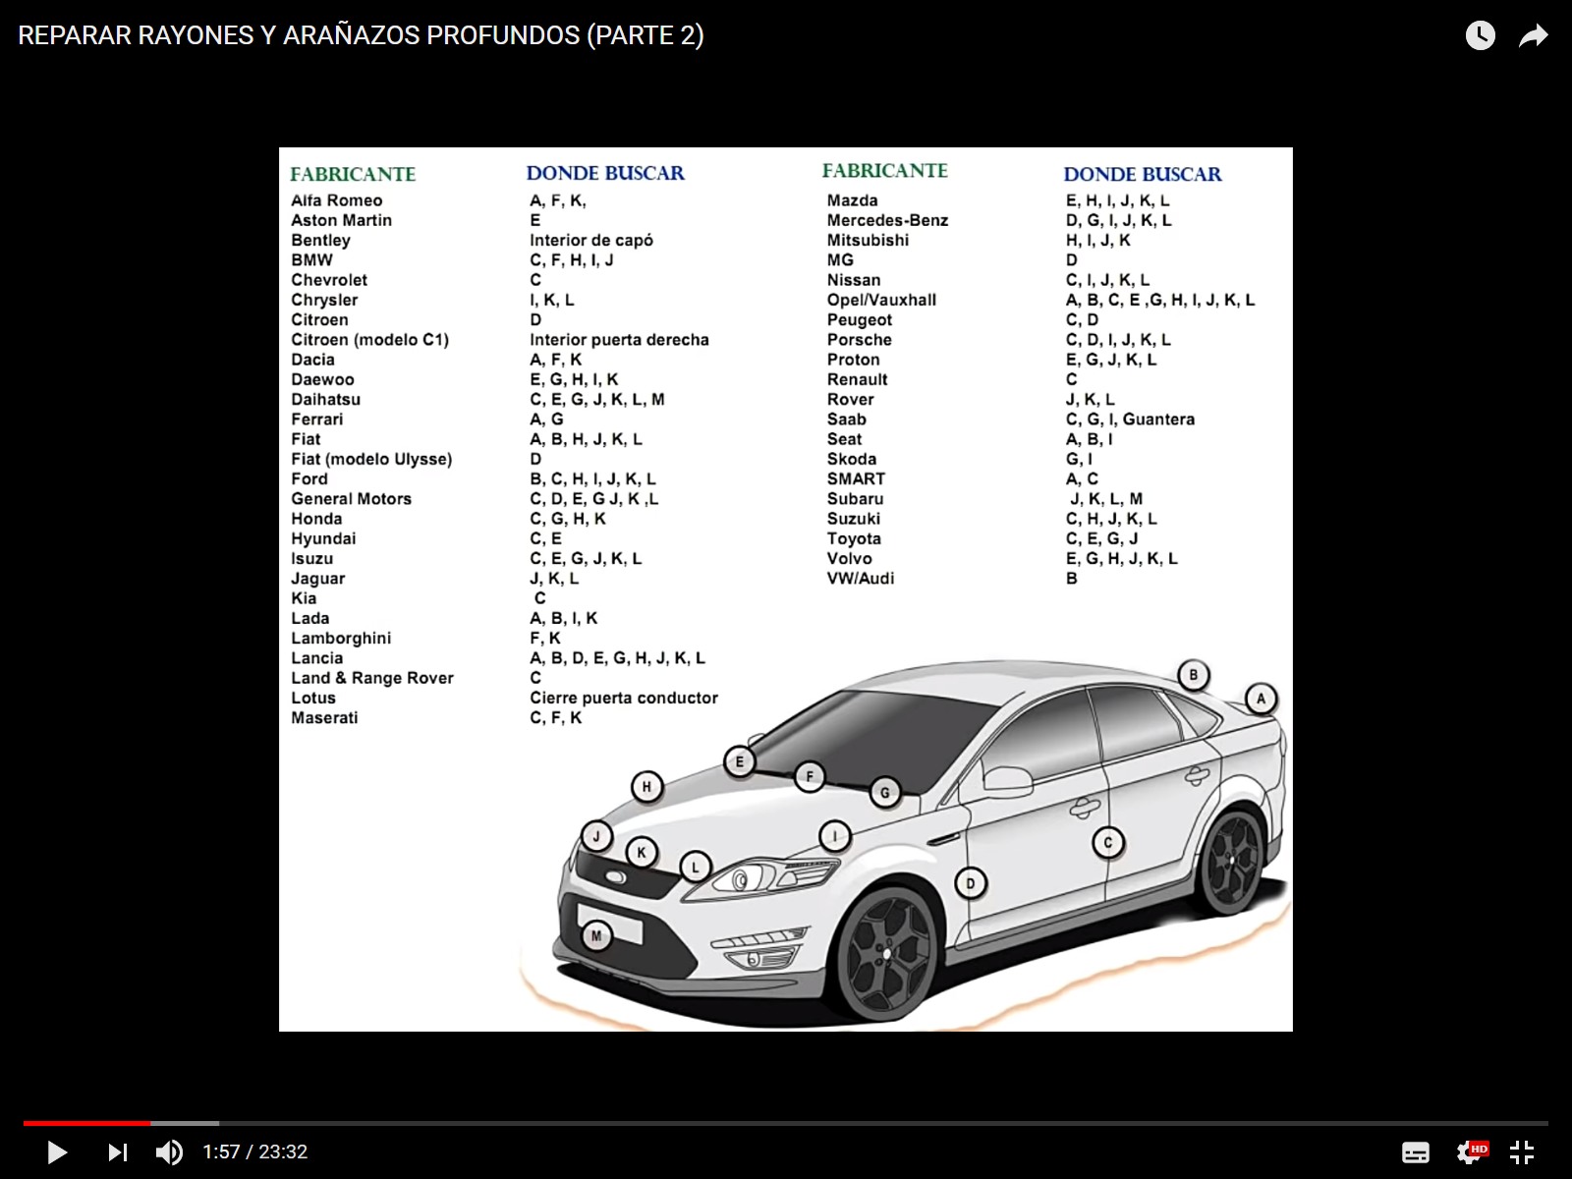
Task: Open the HD settings gear
Action: click(1471, 1151)
